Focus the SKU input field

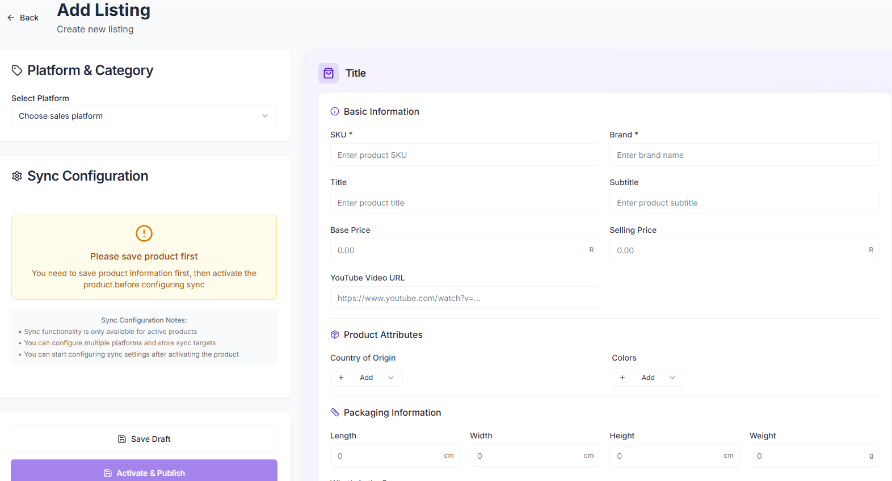(x=465, y=155)
